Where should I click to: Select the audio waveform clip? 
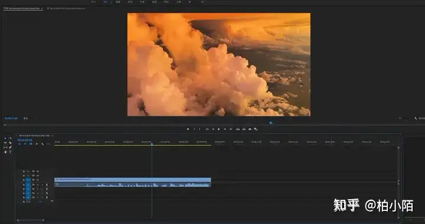click(133, 184)
